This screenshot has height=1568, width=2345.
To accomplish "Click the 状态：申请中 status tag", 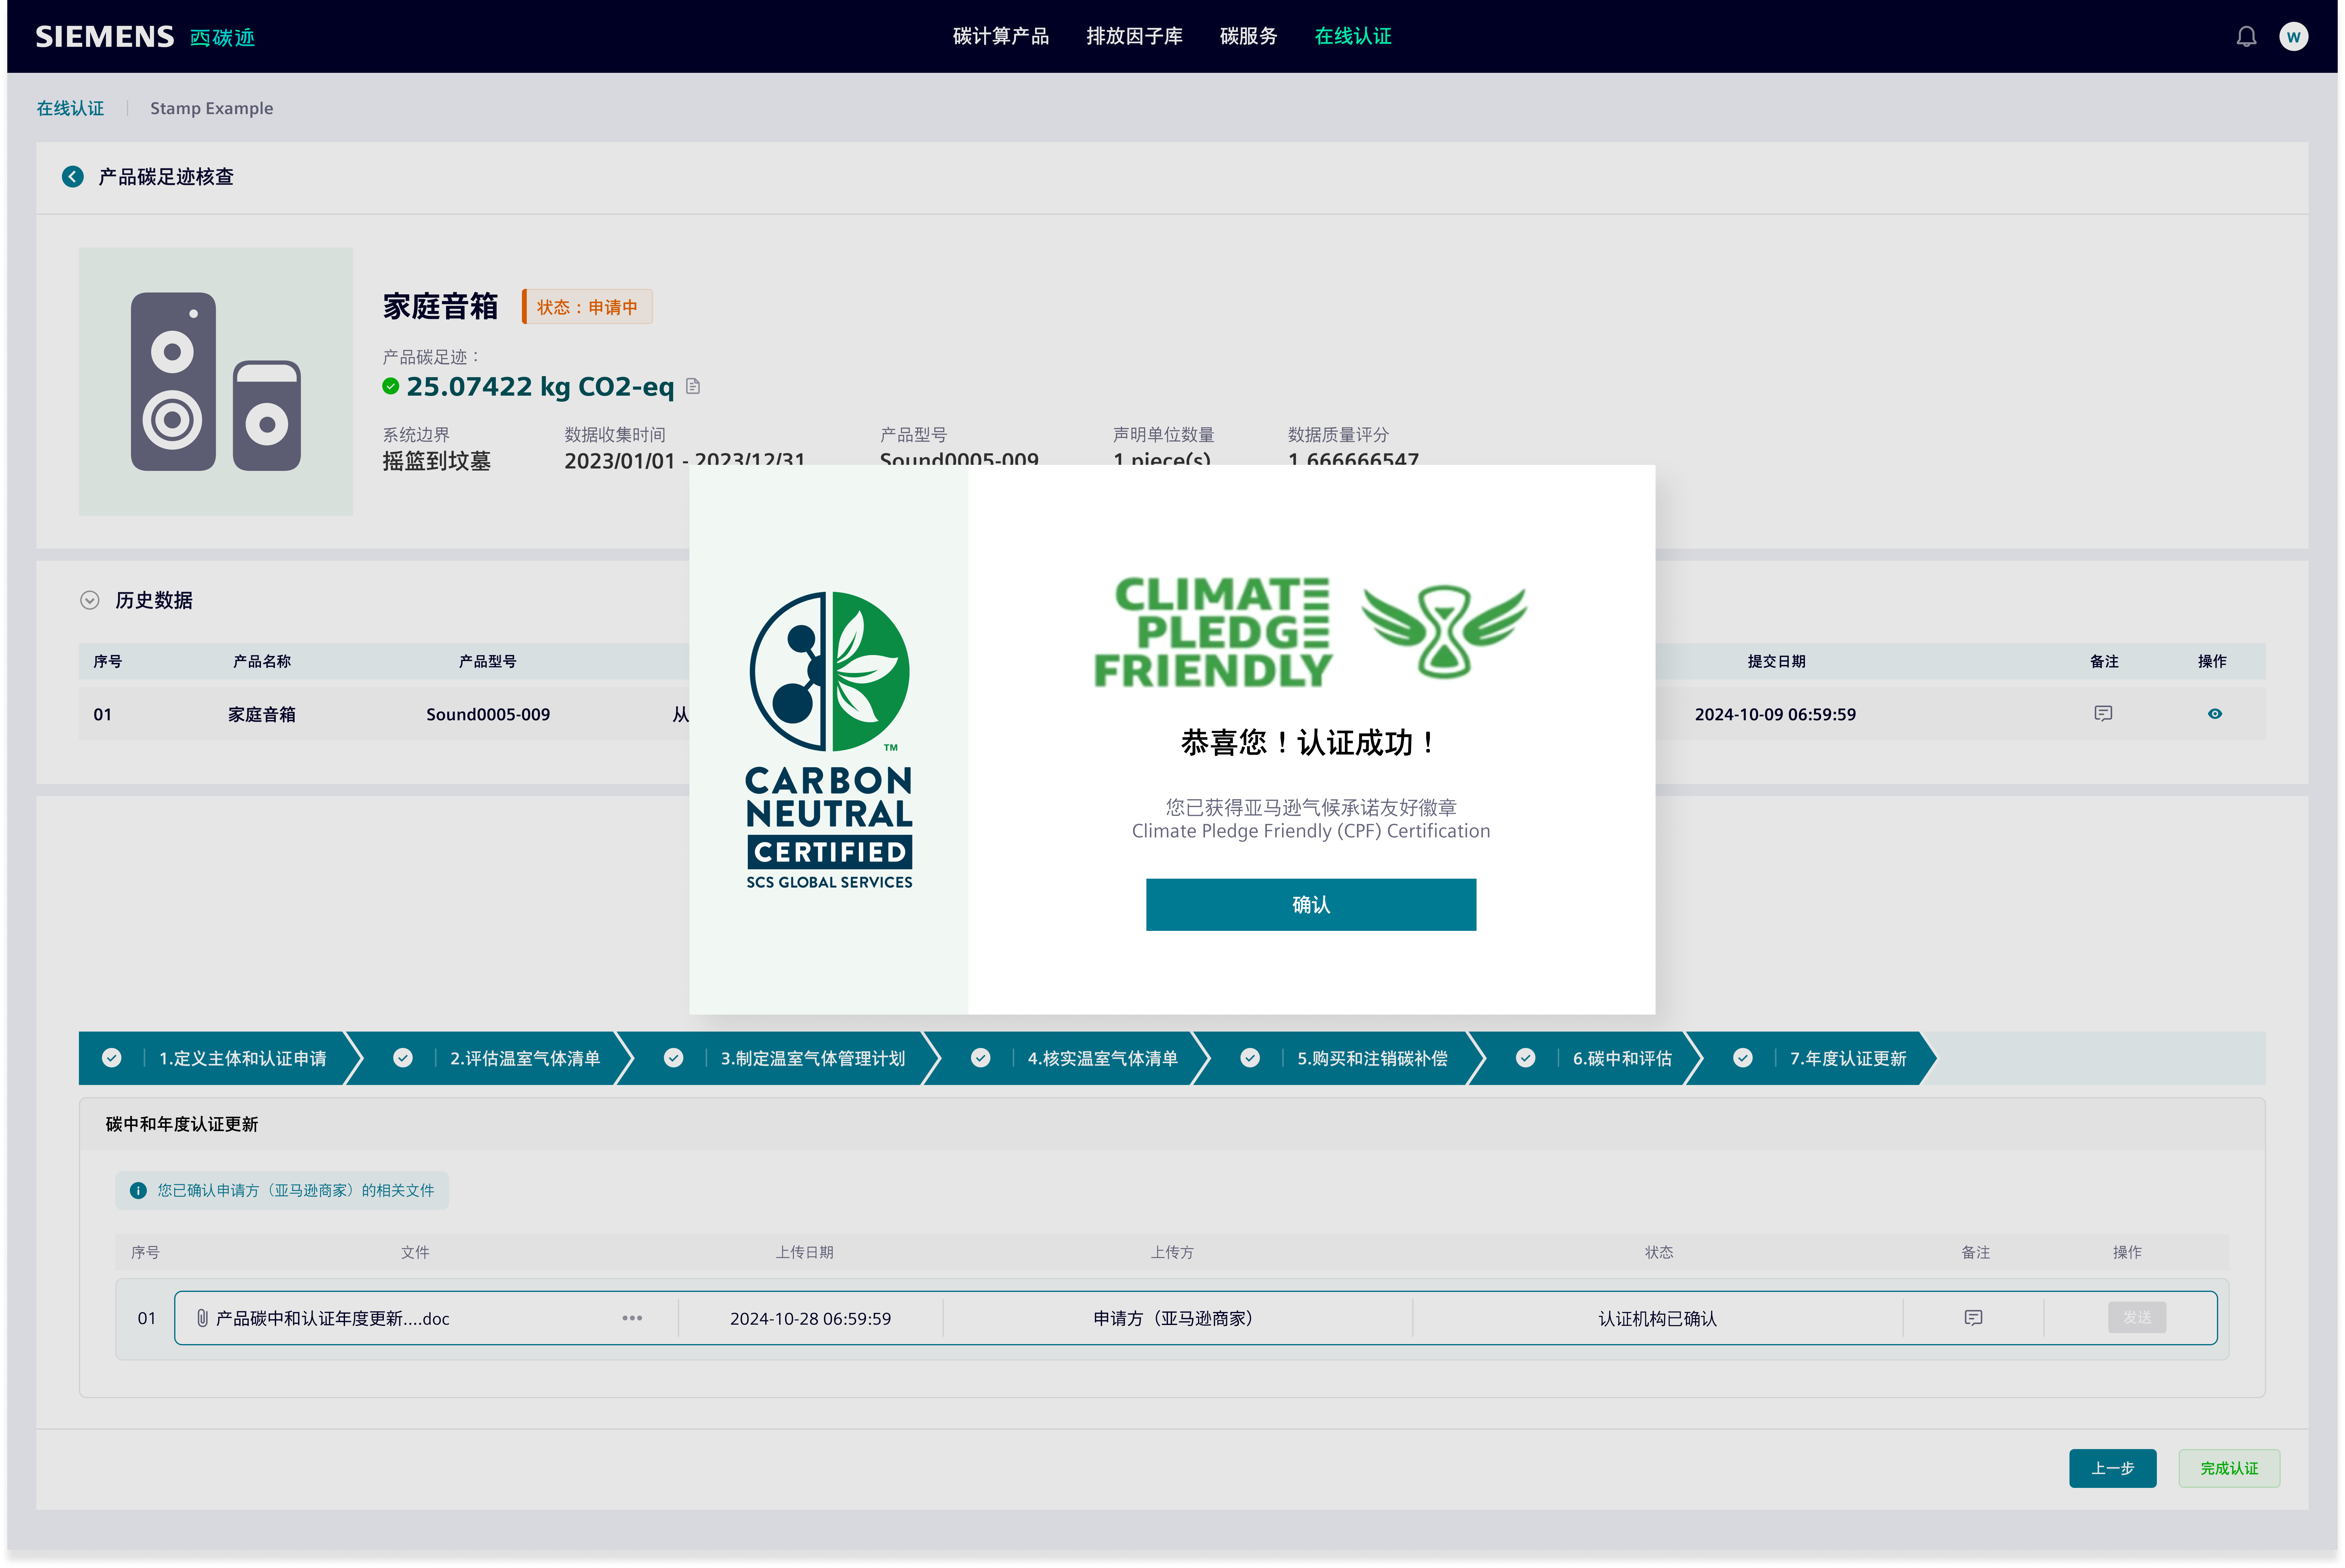I will tap(587, 307).
